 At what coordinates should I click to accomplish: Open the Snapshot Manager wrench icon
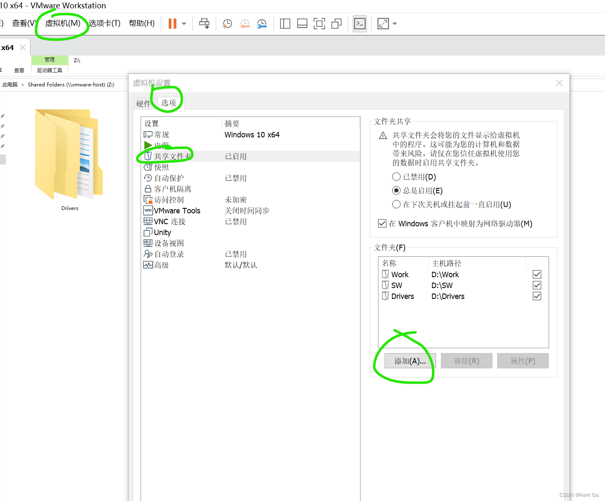[262, 24]
